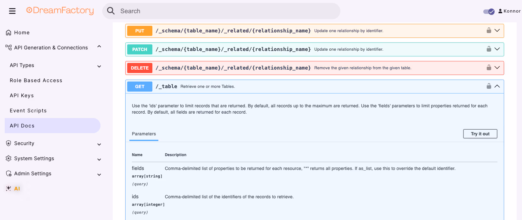
Task: Click the Konnor user profile icon
Action: tap(500, 11)
